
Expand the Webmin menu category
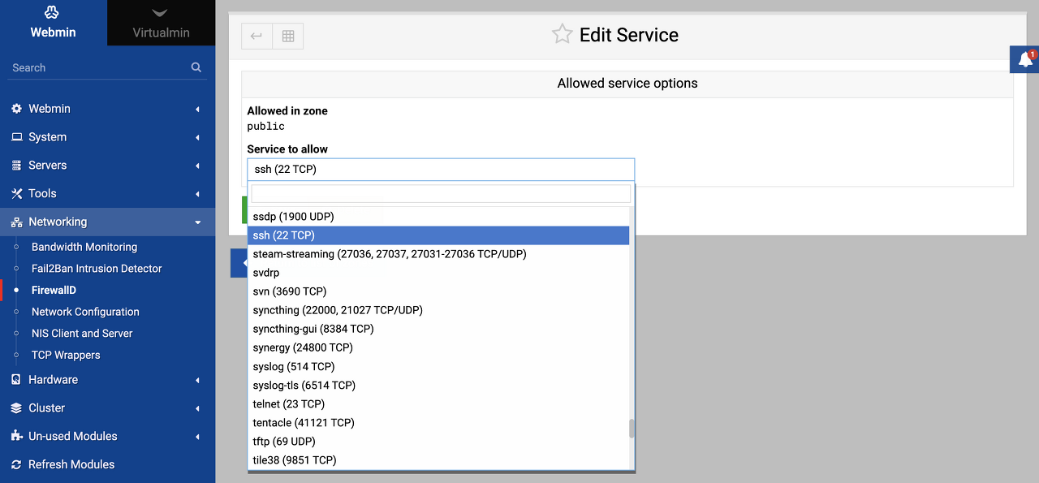pos(107,109)
